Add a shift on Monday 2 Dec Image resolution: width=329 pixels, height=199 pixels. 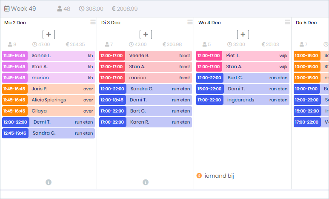[49, 35]
